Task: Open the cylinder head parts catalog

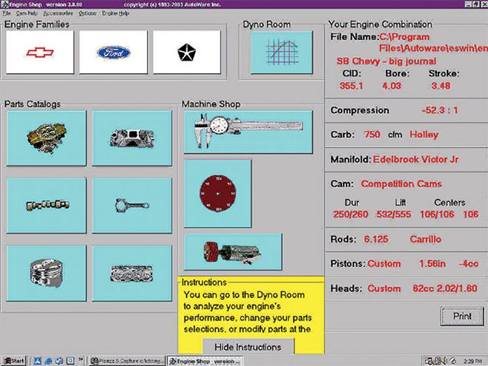Action: [132, 273]
